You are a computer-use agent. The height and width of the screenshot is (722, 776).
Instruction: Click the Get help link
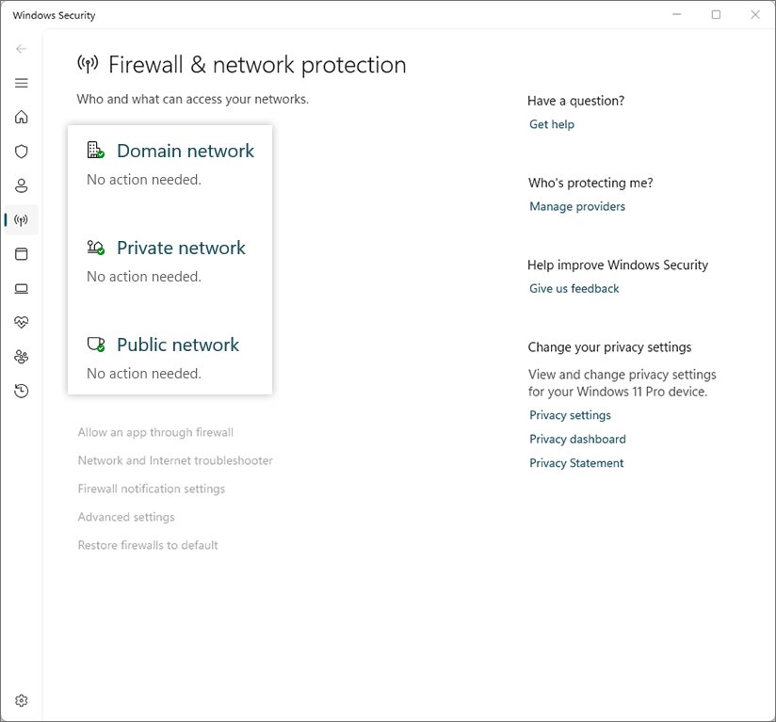pos(552,124)
